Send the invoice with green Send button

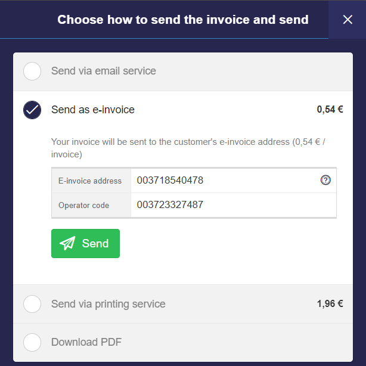85,243
